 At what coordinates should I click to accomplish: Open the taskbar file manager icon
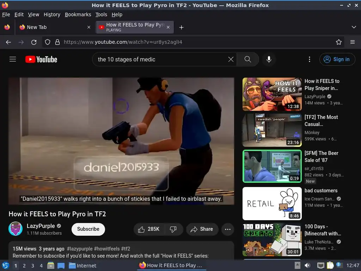coord(51,265)
